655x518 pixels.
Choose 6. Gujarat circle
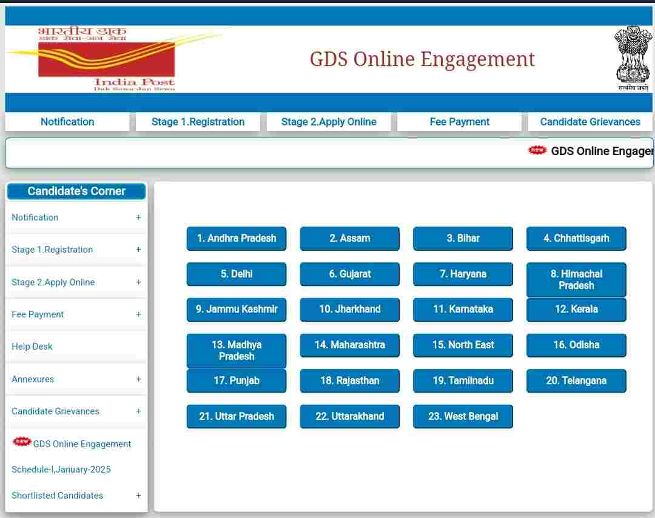[350, 274]
